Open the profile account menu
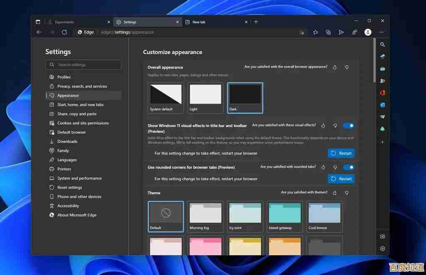Image resolution: width=426 pixels, height=275 pixels. pyautogui.click(x=368, y=32)
